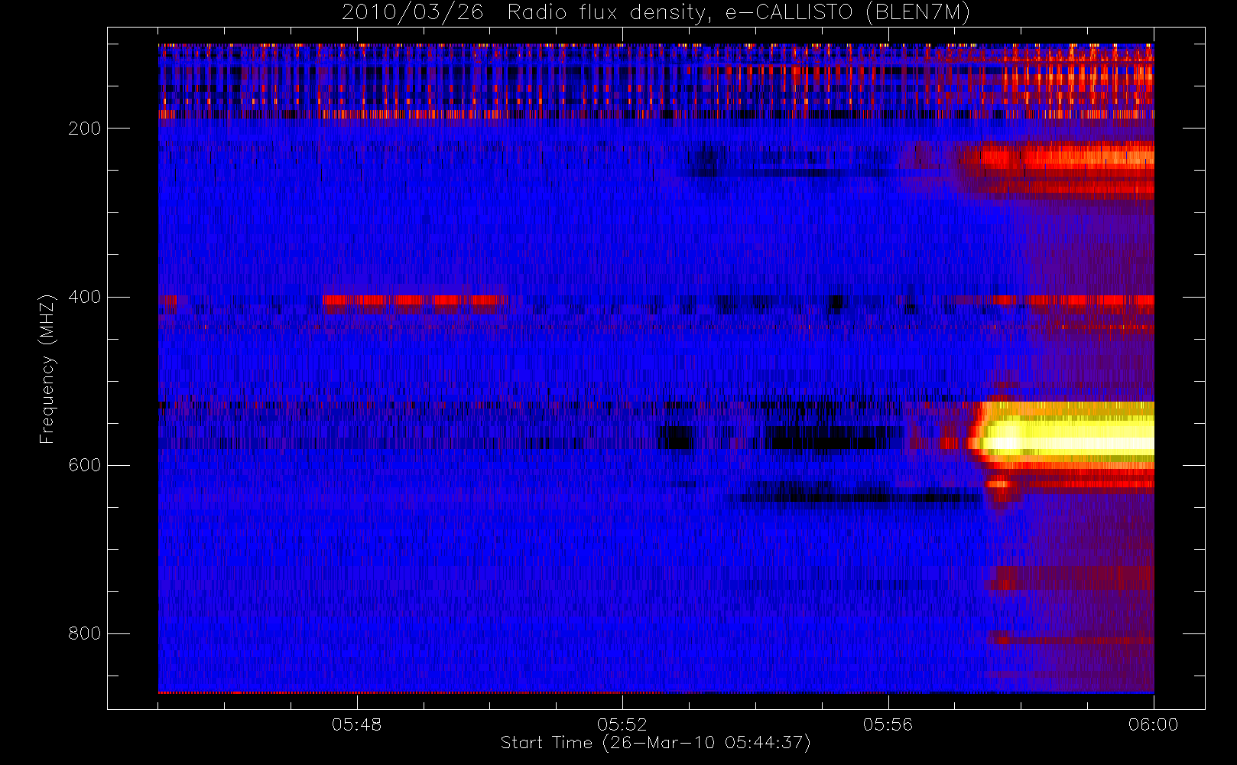Click the 'Start Time (26-Mar-10 05:44:37)' label
Screen dimensions: 1237x765
pyautogui.click(x=655, y=743)
